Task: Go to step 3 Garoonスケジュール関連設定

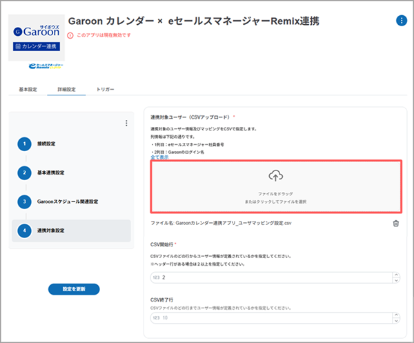Action: click(x=67, y=202)
